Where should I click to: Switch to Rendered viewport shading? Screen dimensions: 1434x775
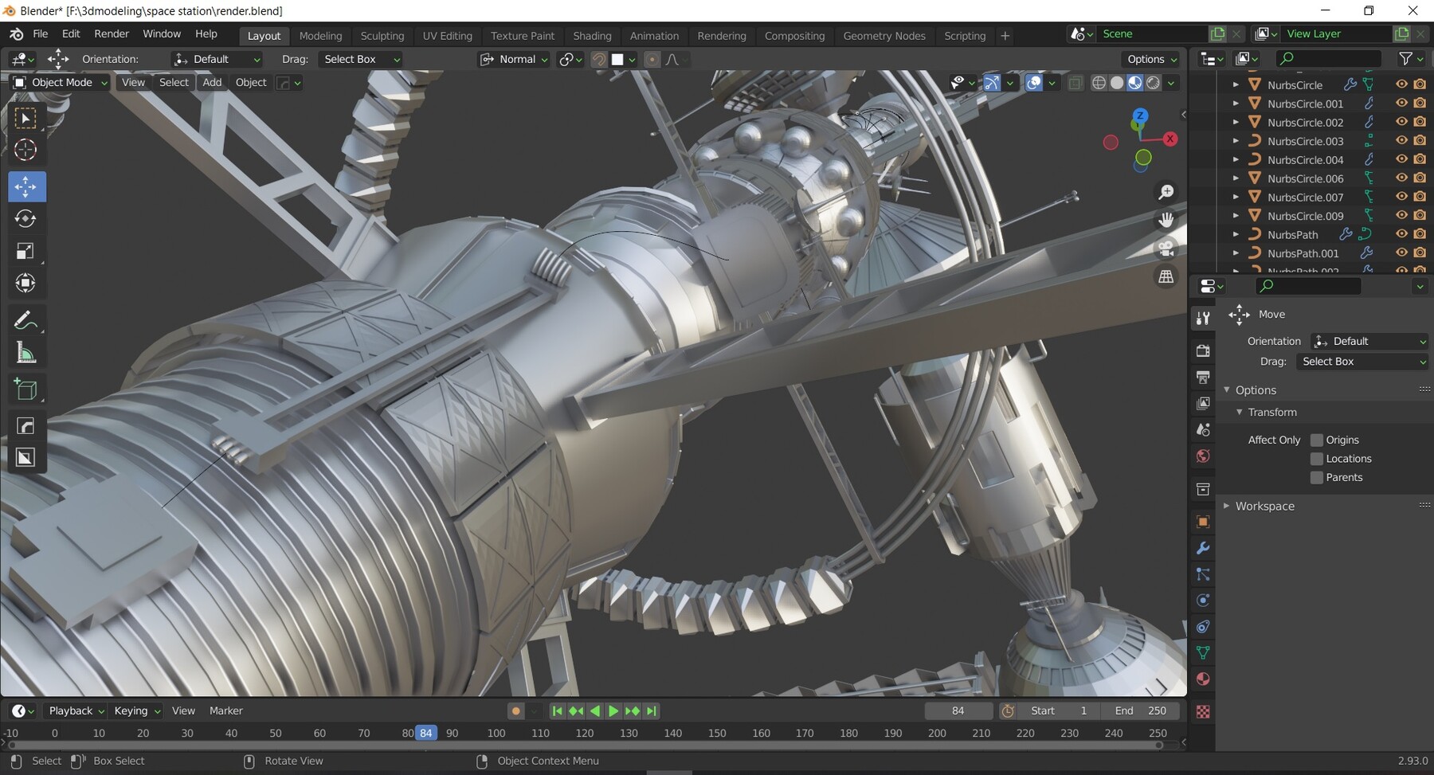point(1152,83)
